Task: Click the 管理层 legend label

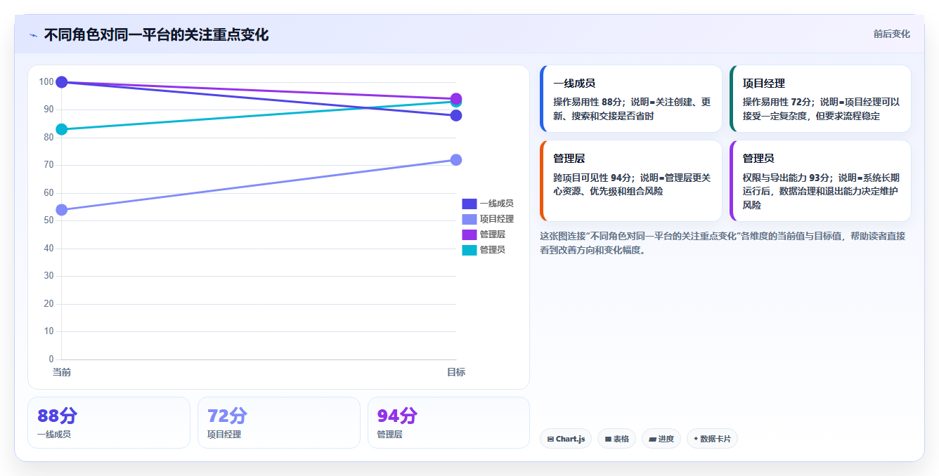Action: (493, 234)
